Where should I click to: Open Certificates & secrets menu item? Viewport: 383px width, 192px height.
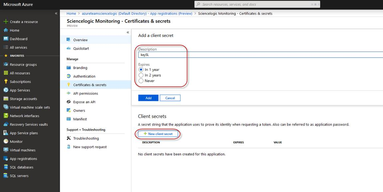[90, 85]
